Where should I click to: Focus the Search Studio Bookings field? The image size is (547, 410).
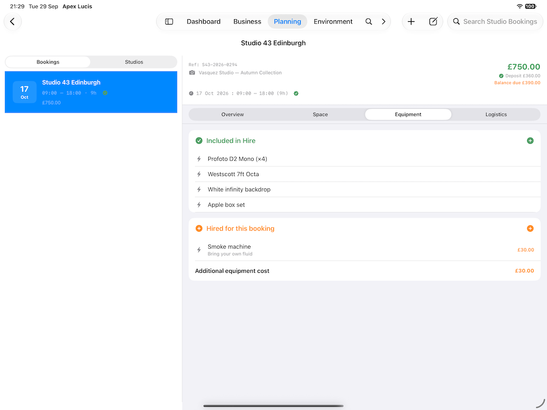click(x=495, y=21)
